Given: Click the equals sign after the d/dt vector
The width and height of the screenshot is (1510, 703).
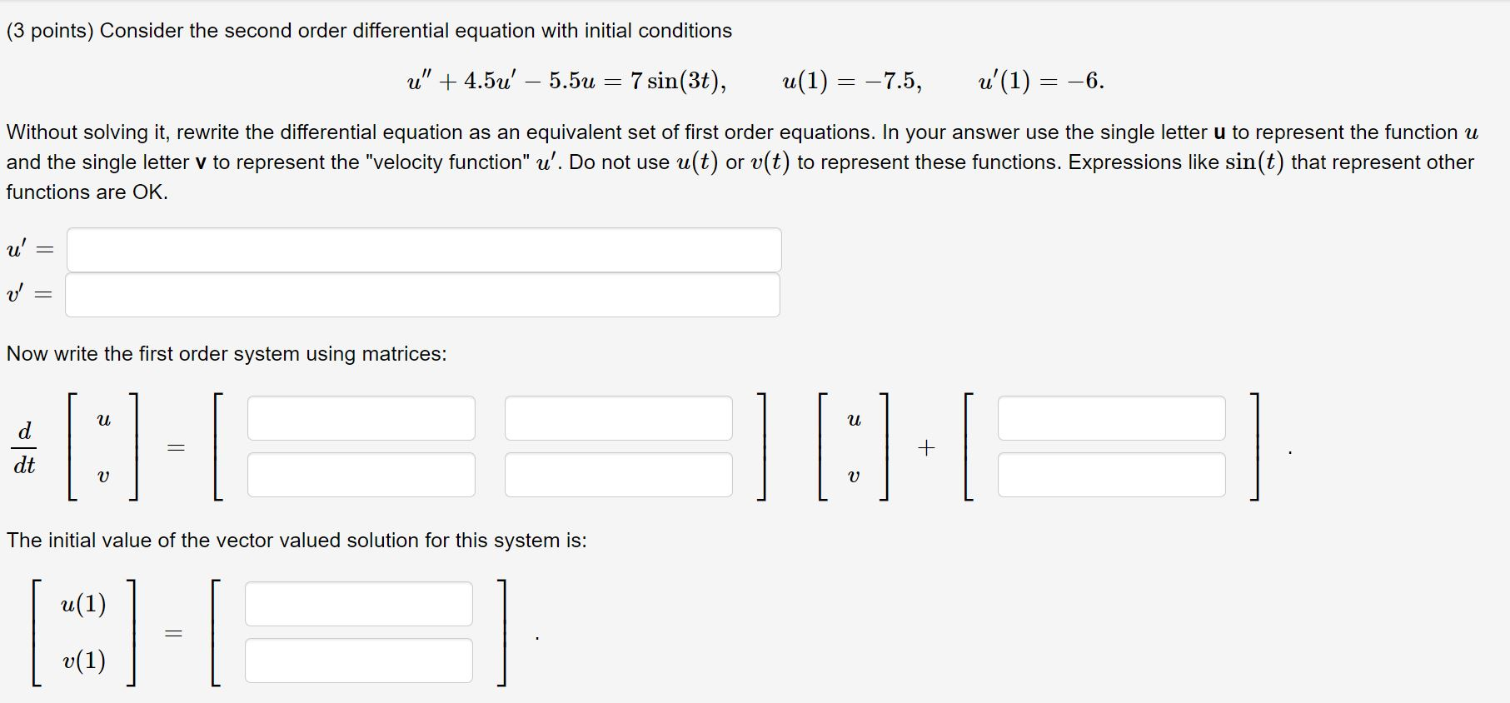Looking at the screenshot, I should pyautogui.click(x=175, y=447).
